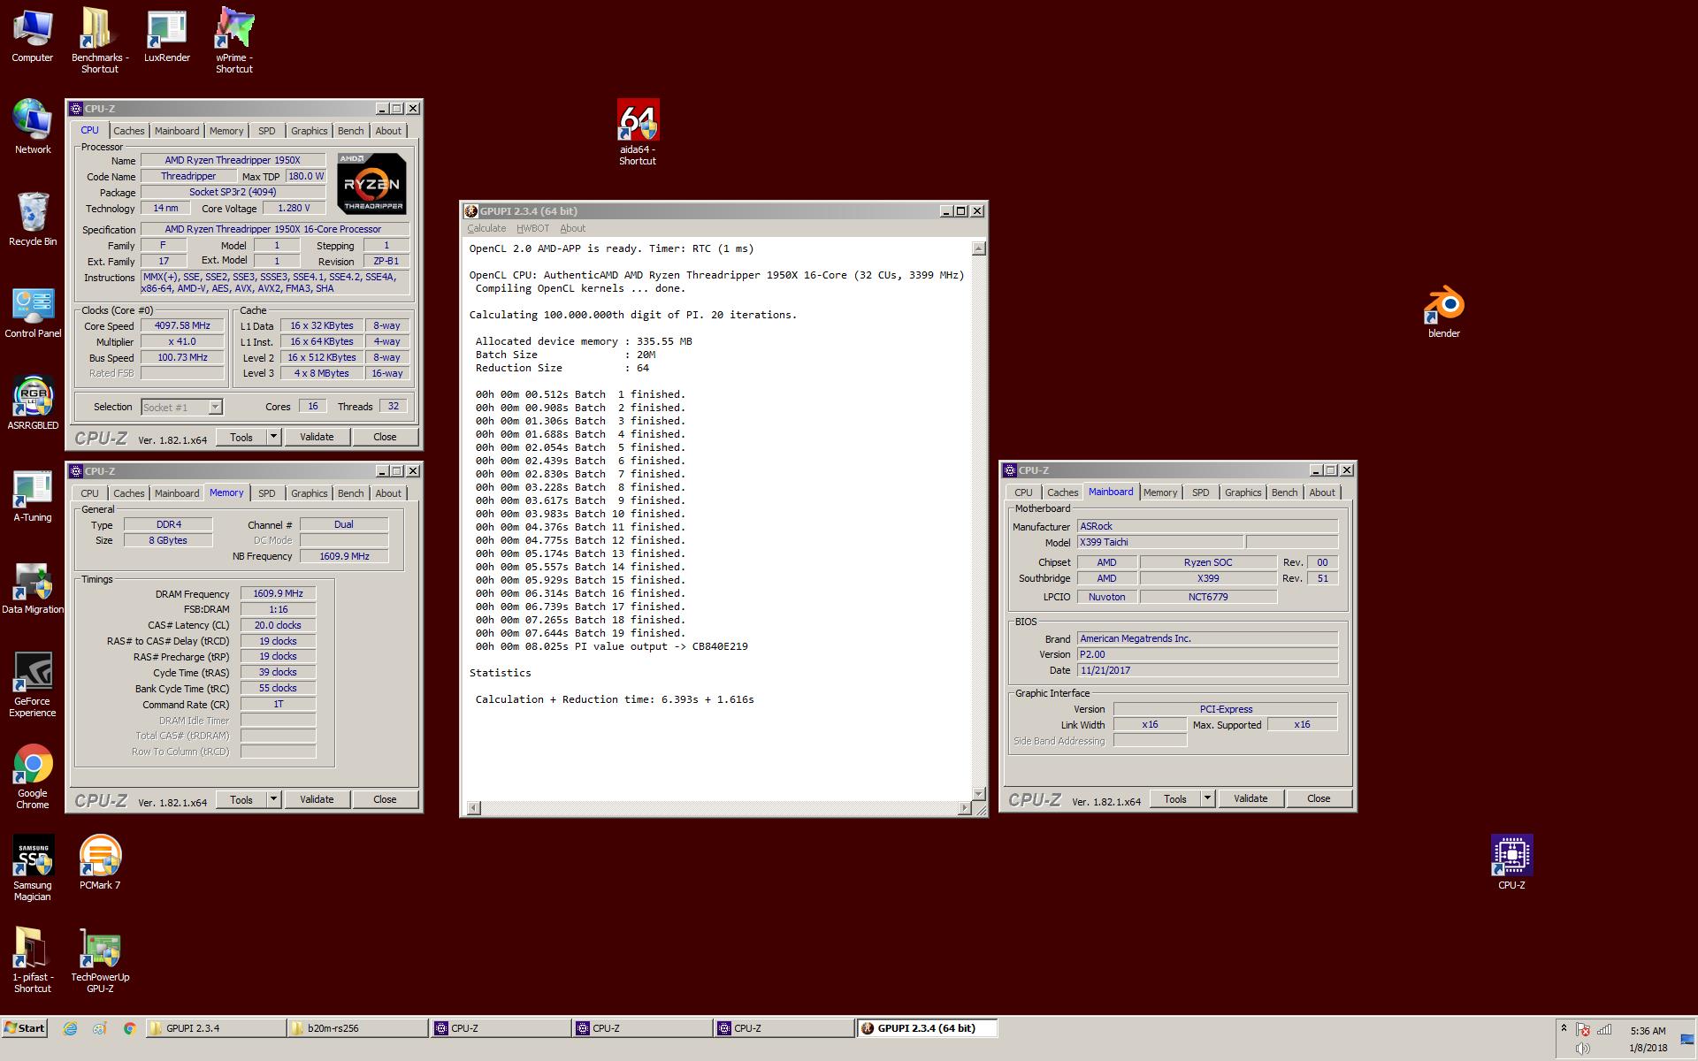The width and height of the screenshot is (1698, 1061).
Task: Click Internet Explorer quick launch icon
Action: (x=71, y=1028)
